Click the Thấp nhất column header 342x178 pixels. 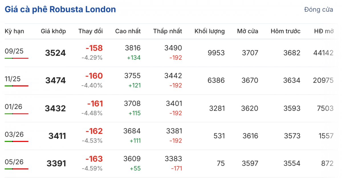click(x=168, y=31)
